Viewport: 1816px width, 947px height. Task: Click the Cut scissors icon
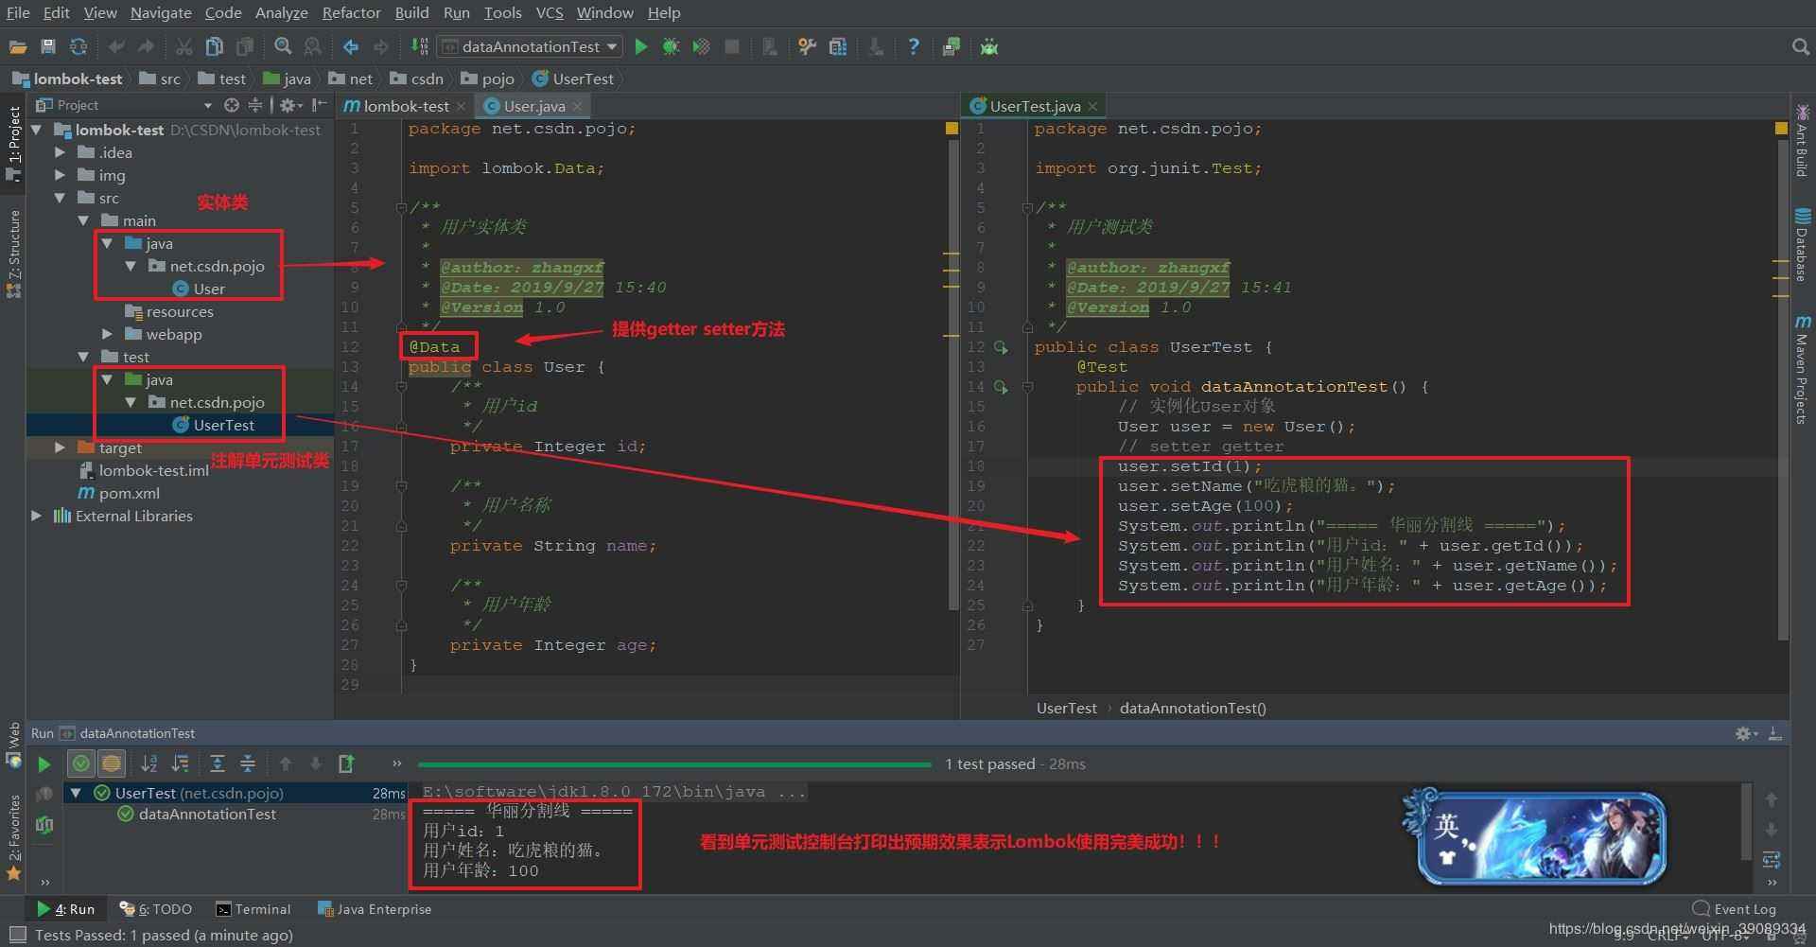(184, 46)
